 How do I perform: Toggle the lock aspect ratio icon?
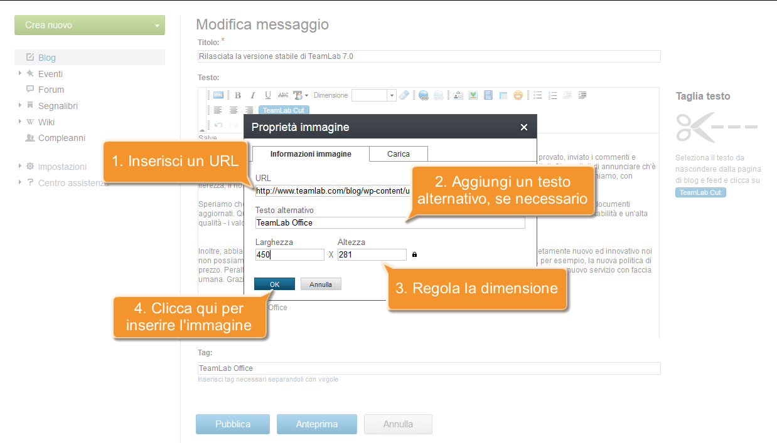coord(414,255)
